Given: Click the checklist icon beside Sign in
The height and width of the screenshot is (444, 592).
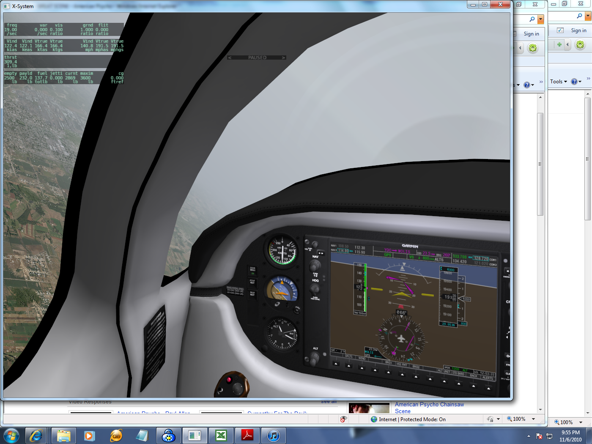Looking at the screenshot, I should point(560,30).
